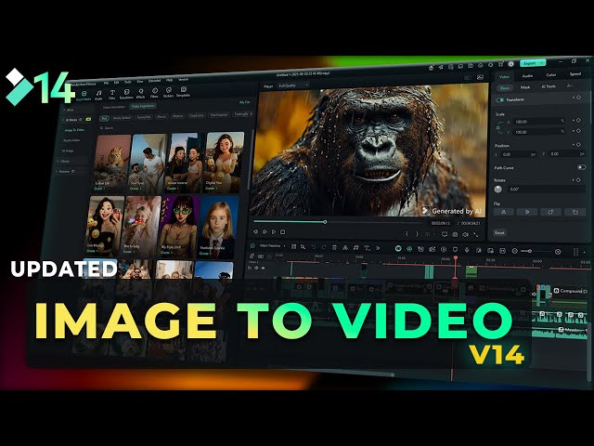Open the Effects toolbar section
The width and height of the screenshot is (594, 446).
pyautogui.click(x=140, y=93)
